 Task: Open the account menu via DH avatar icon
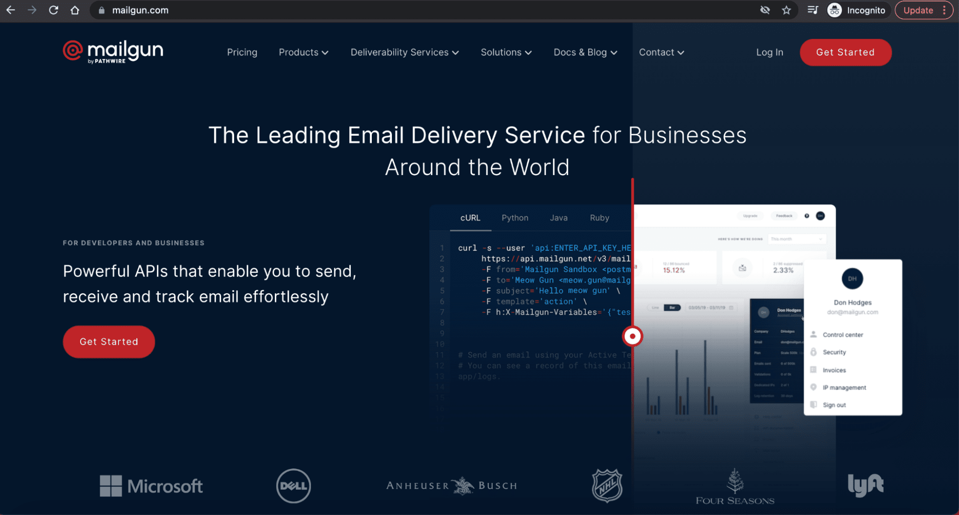[820, 216]
